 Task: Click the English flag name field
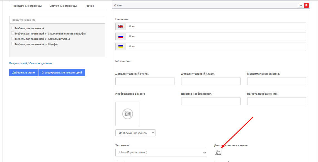tap(216, 26)
